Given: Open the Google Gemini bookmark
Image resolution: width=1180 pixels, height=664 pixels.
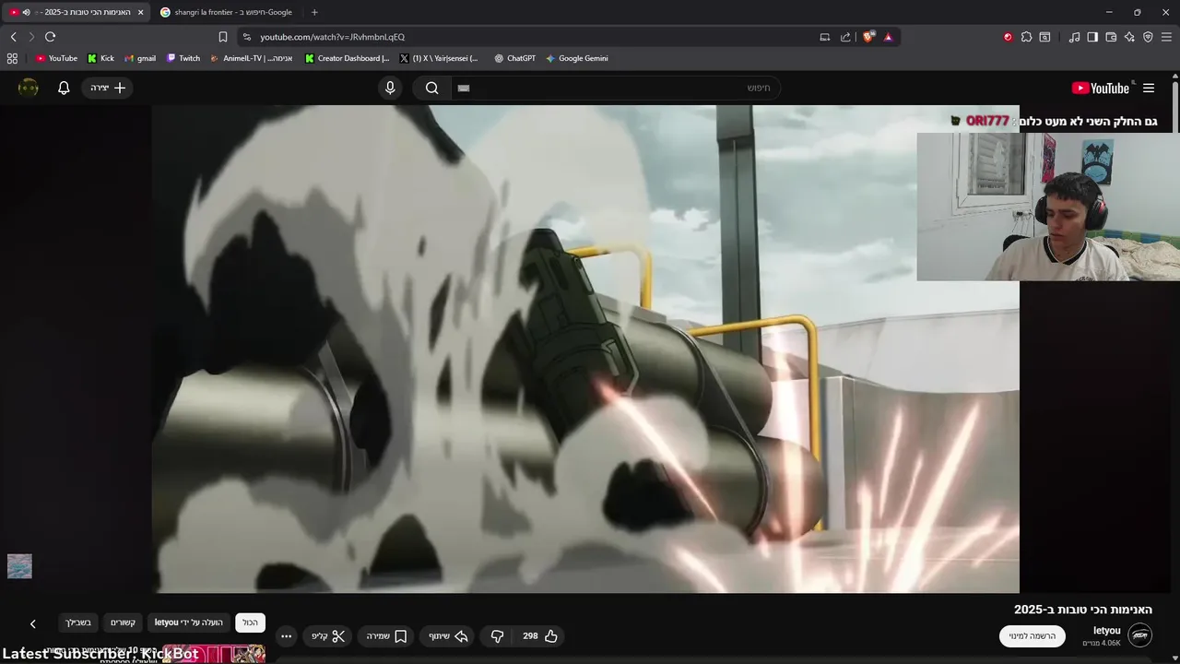Looking at the screenshot, I should click(576, 58).
